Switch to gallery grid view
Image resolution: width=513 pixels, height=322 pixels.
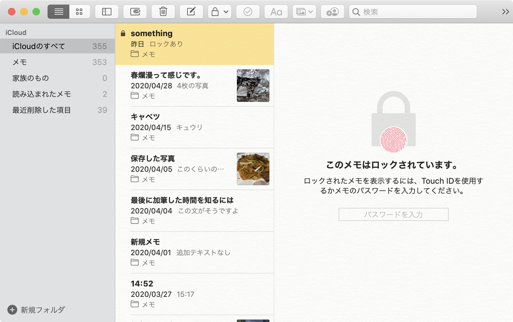80,12
